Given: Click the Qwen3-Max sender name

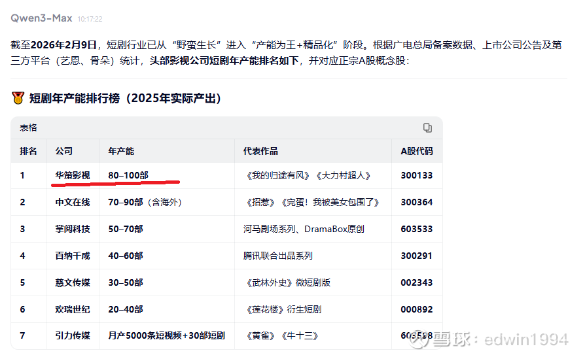Looking at the screenshot, I should click(41, 18).
